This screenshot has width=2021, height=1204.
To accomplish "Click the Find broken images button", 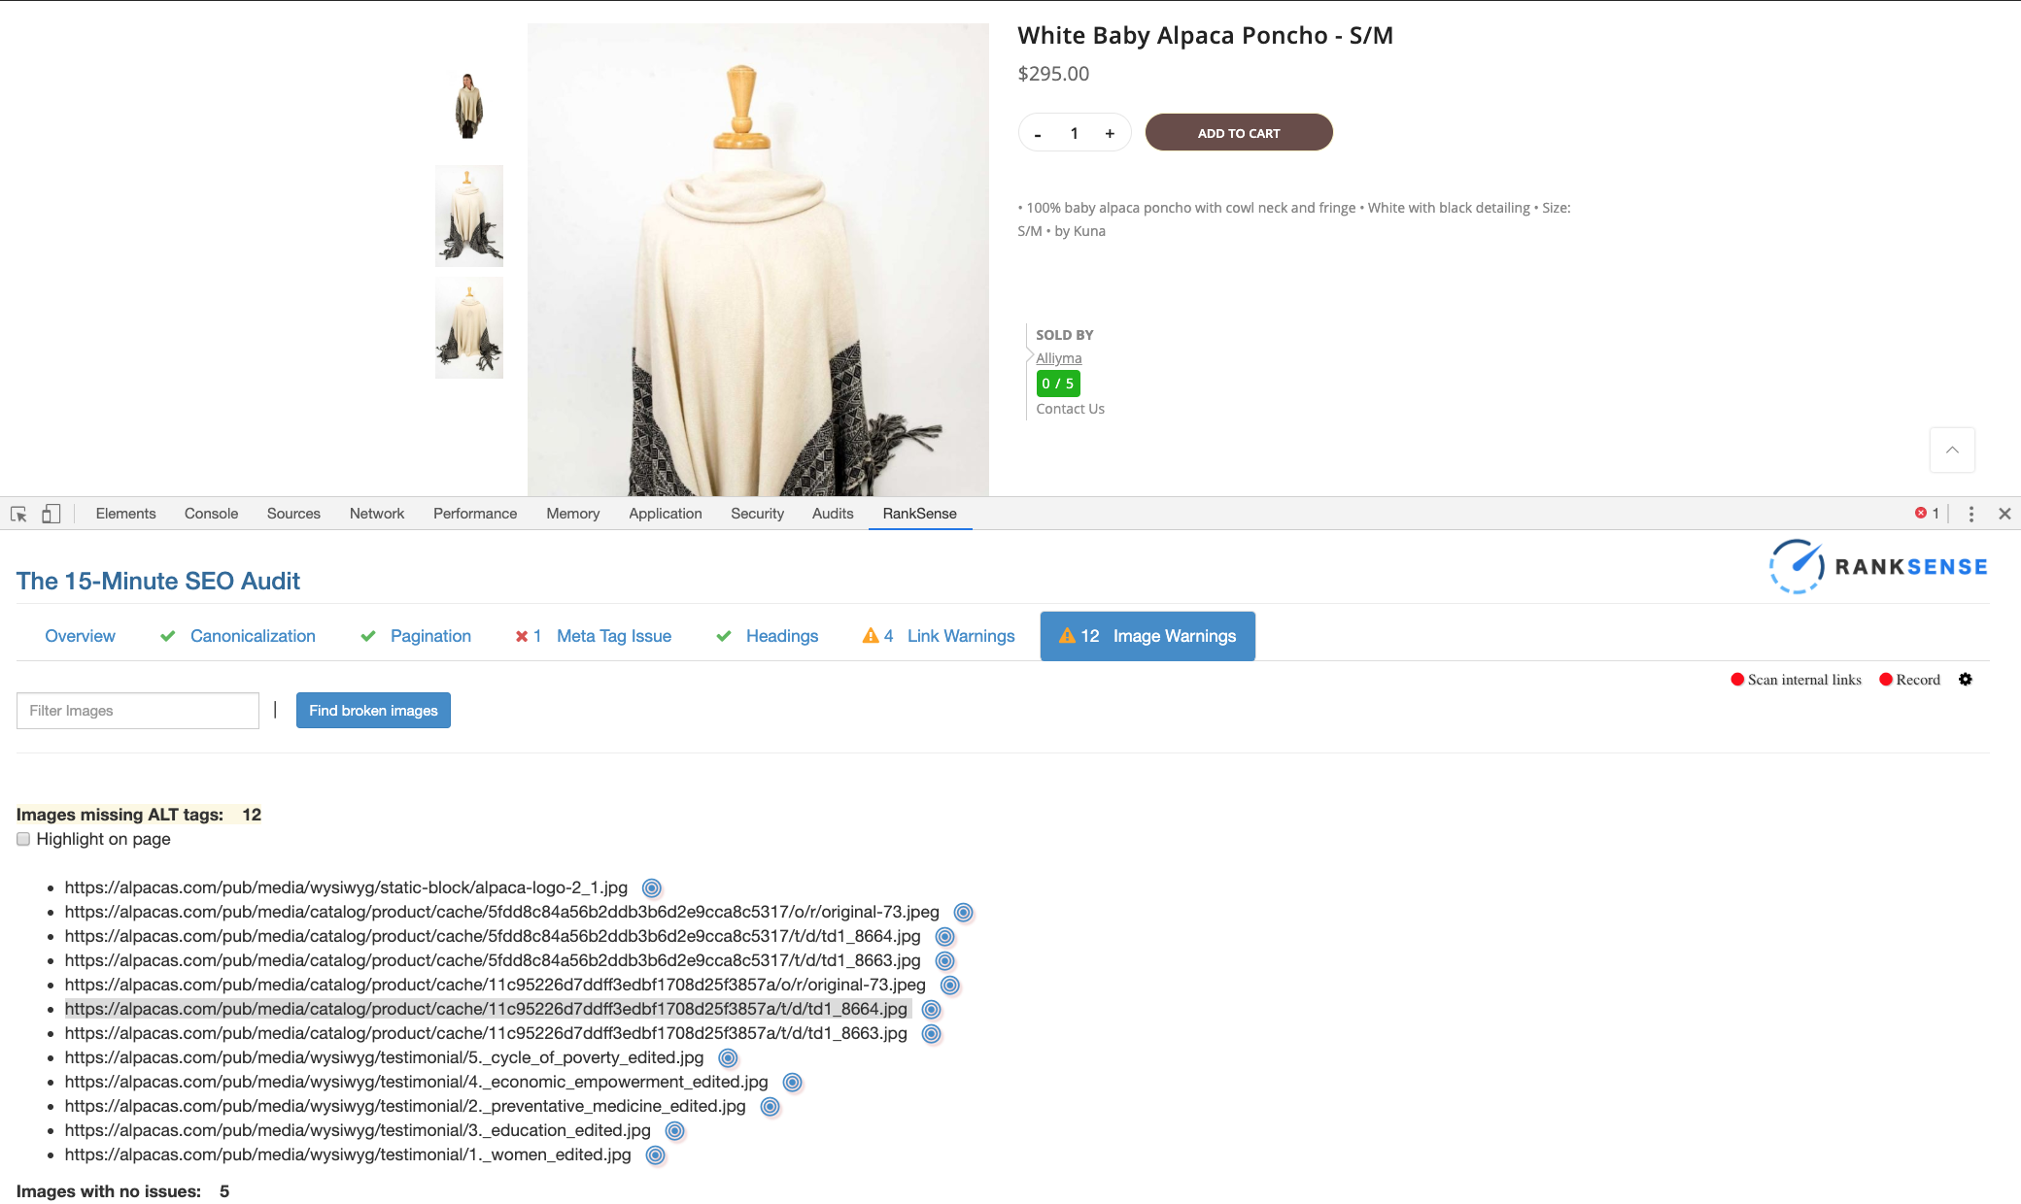I will tap(373, 710).
